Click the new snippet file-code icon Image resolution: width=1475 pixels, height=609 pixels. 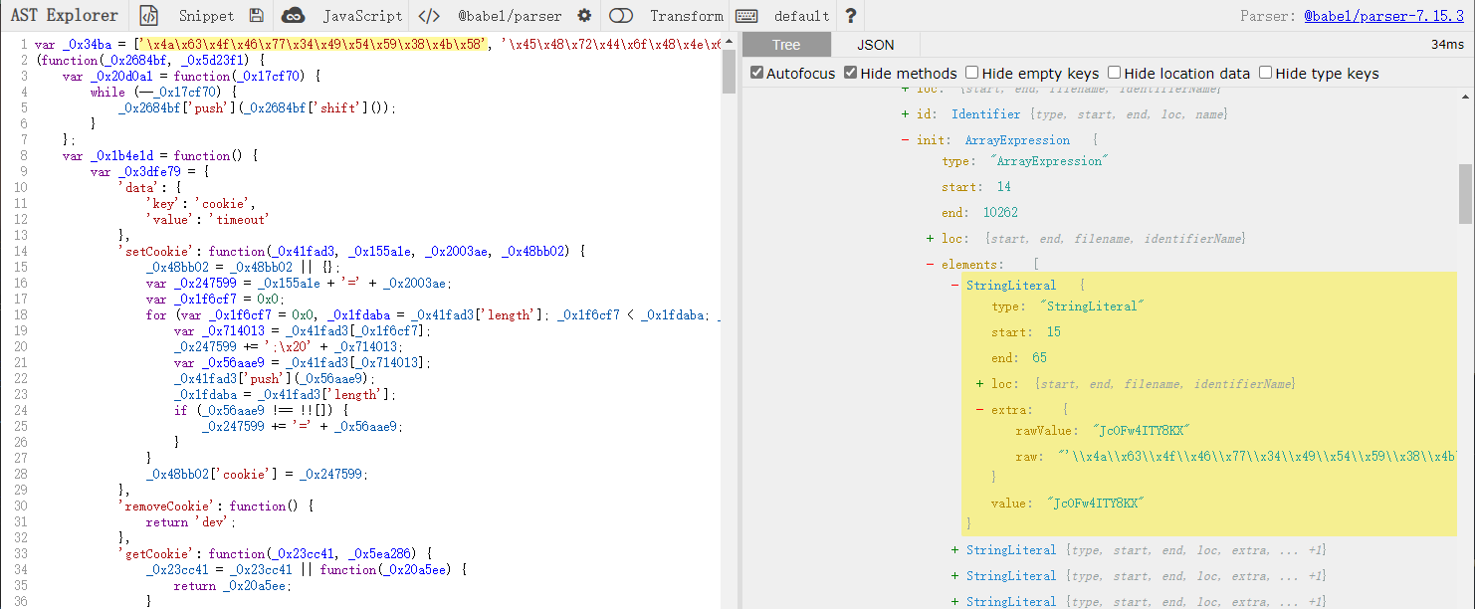[148, 16]
